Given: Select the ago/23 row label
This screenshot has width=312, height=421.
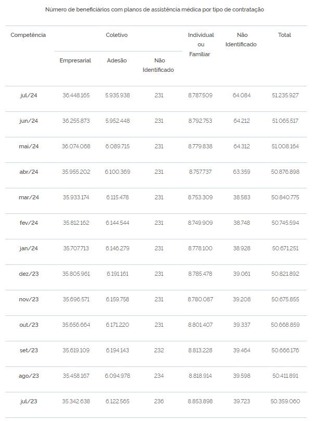Looking at the screenshot, I should point(29,376).
